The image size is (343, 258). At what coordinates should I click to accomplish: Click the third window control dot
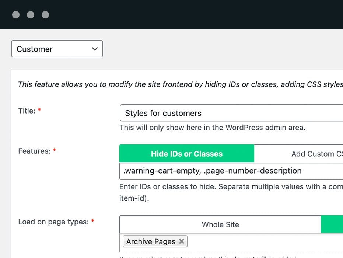(45, 15)
